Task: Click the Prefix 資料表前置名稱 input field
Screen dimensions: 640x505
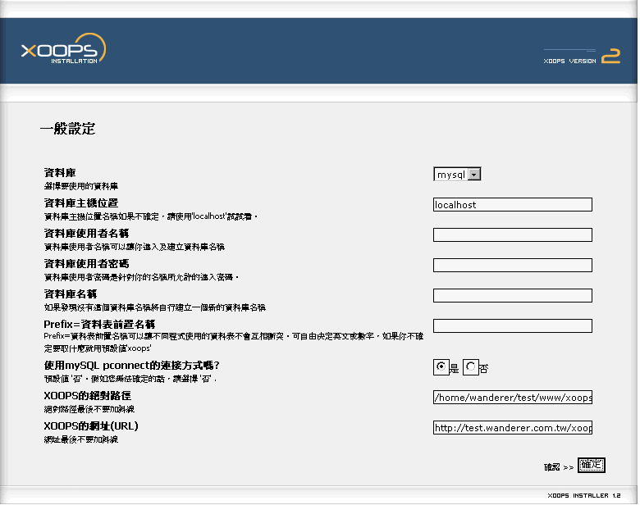Action: (512, 325)
